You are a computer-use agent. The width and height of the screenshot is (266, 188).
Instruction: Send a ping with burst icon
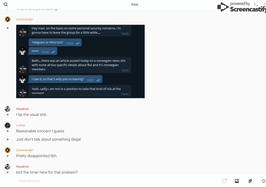pyautogui.click(x=264, y=181)
